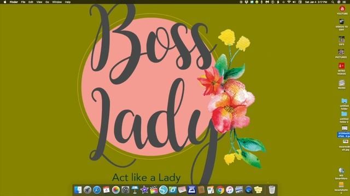Select VIDEOS TO EDIT desktop folder
This screenshot has height=196, width=350.
341,24
